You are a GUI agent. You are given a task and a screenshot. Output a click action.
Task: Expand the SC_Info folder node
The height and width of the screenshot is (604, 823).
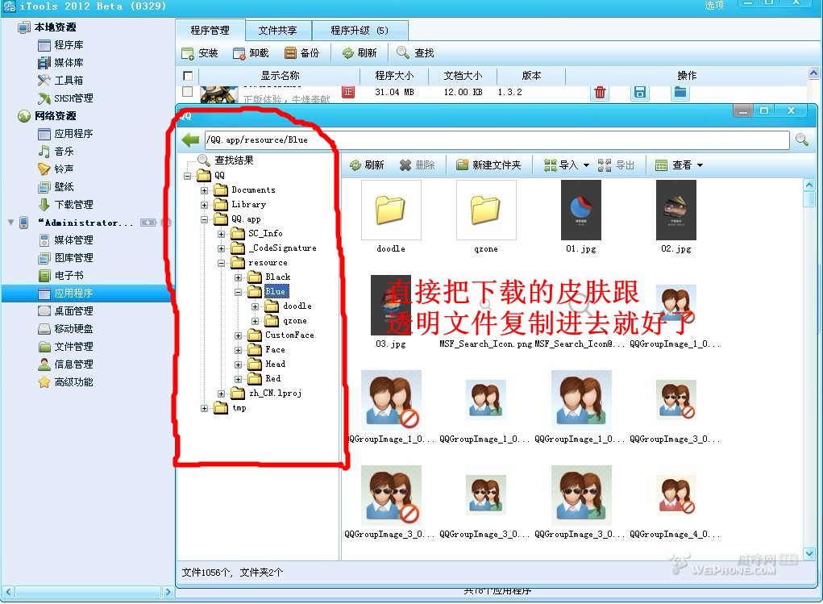point(222,234)
